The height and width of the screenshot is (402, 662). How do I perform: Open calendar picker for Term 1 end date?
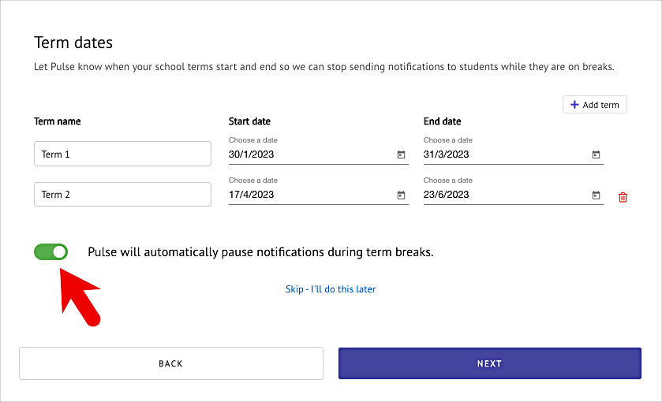point(596,154)
